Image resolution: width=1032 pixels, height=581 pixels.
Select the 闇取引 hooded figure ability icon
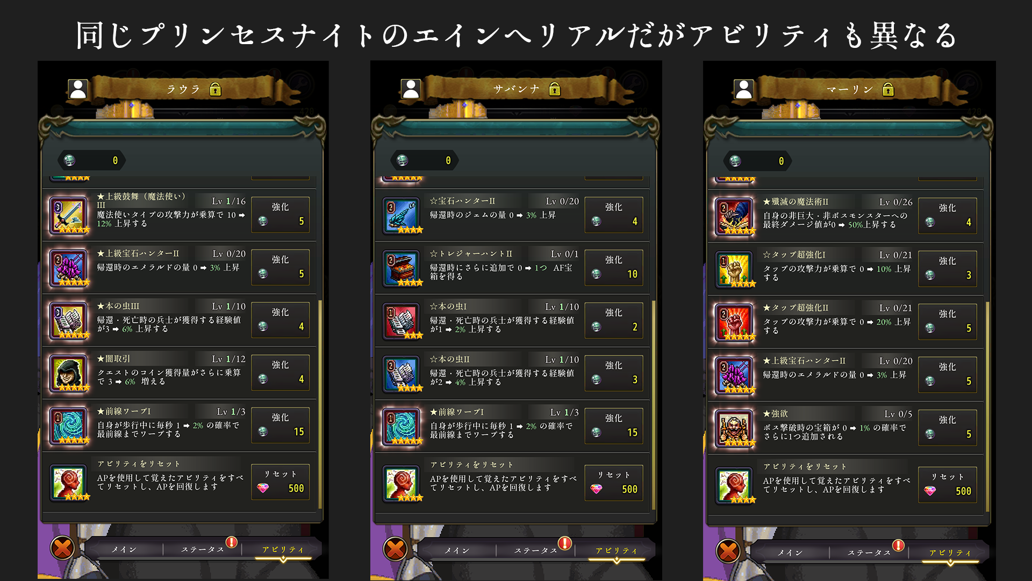pos(69,373)
